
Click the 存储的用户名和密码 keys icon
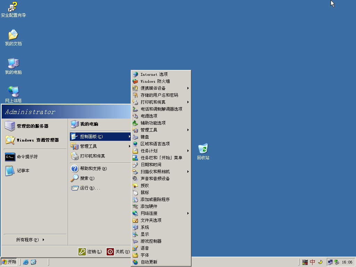click(135, 95)
